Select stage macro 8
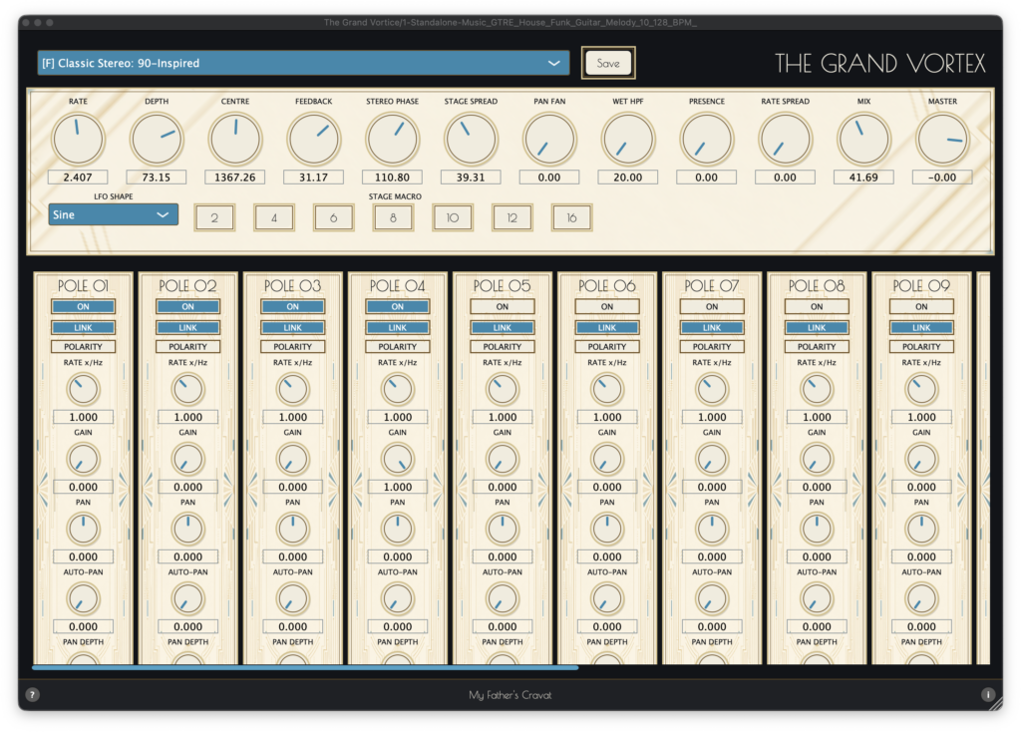The height and width of the screenshot is (732, 1021). click(393, 217)
